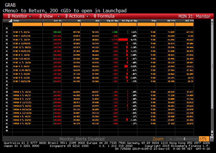
Task: Select the PDVSA 9 ¾ 05/35 ticker
Action: [x=22, y=120]
